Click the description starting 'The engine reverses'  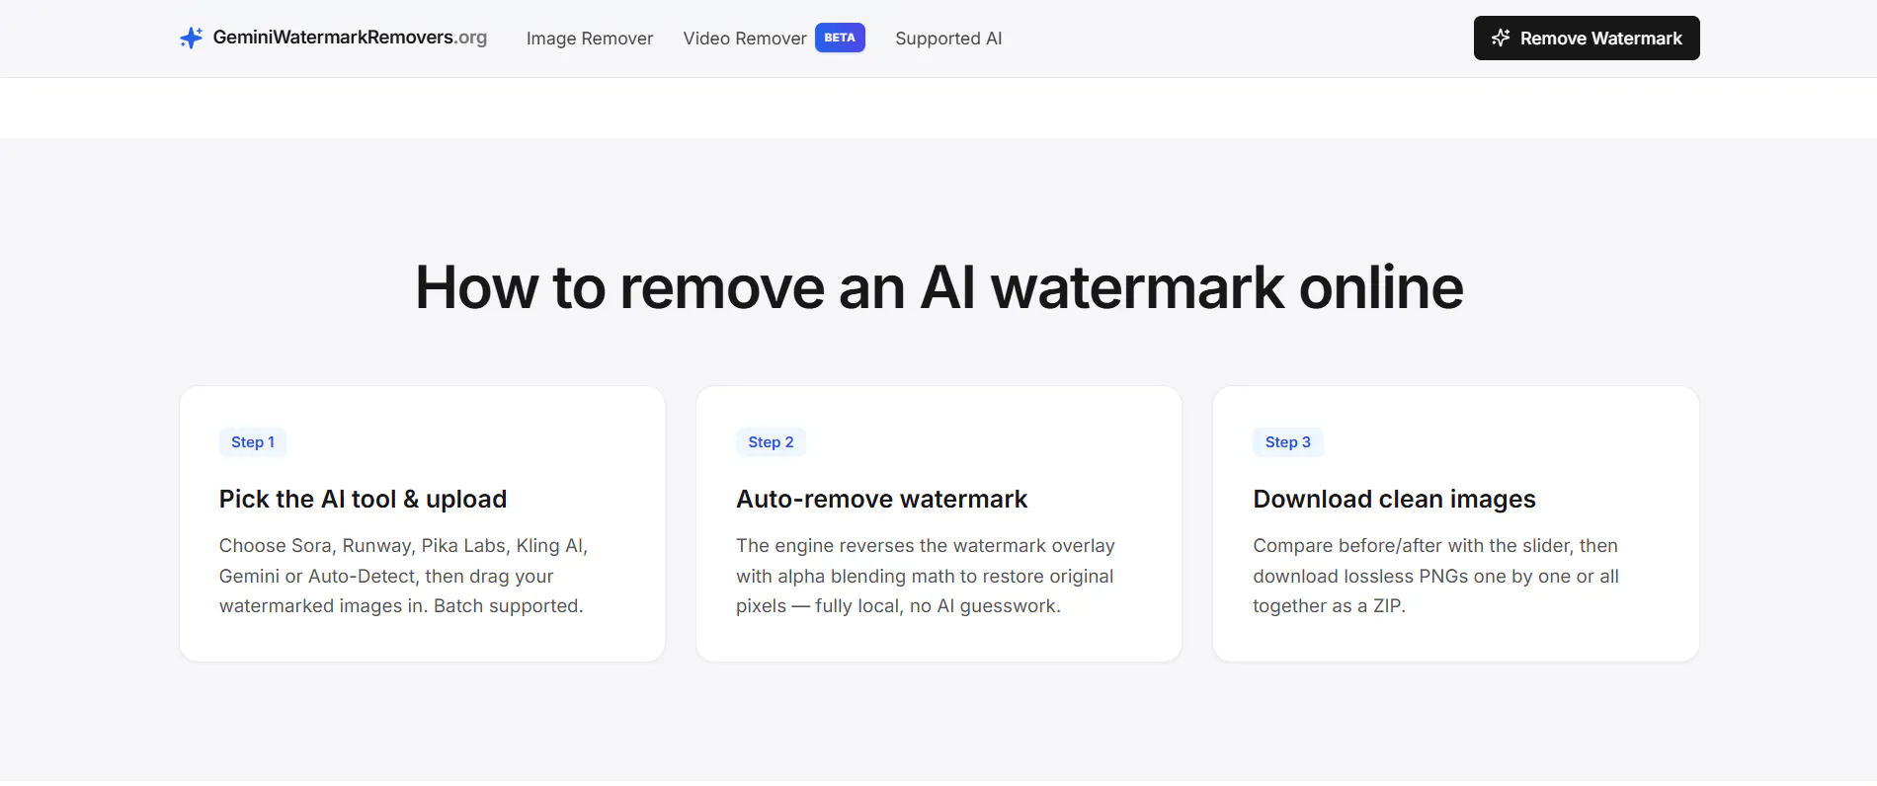click(926, 576)
